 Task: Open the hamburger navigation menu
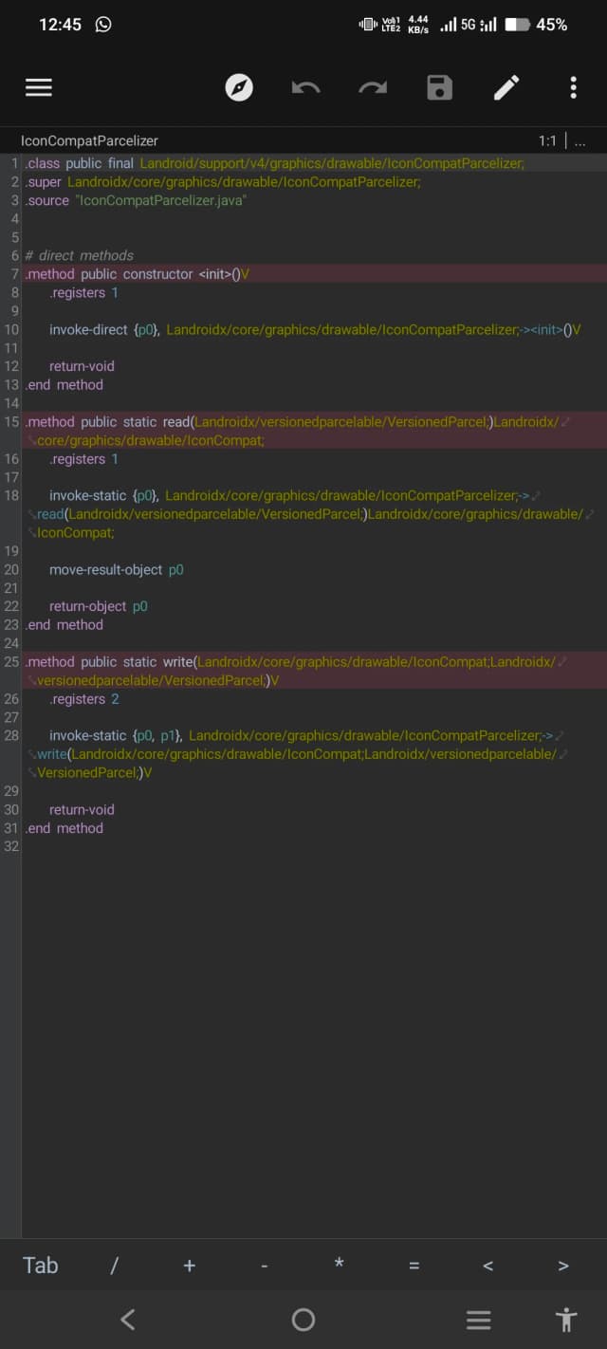(x=38, y=87)
